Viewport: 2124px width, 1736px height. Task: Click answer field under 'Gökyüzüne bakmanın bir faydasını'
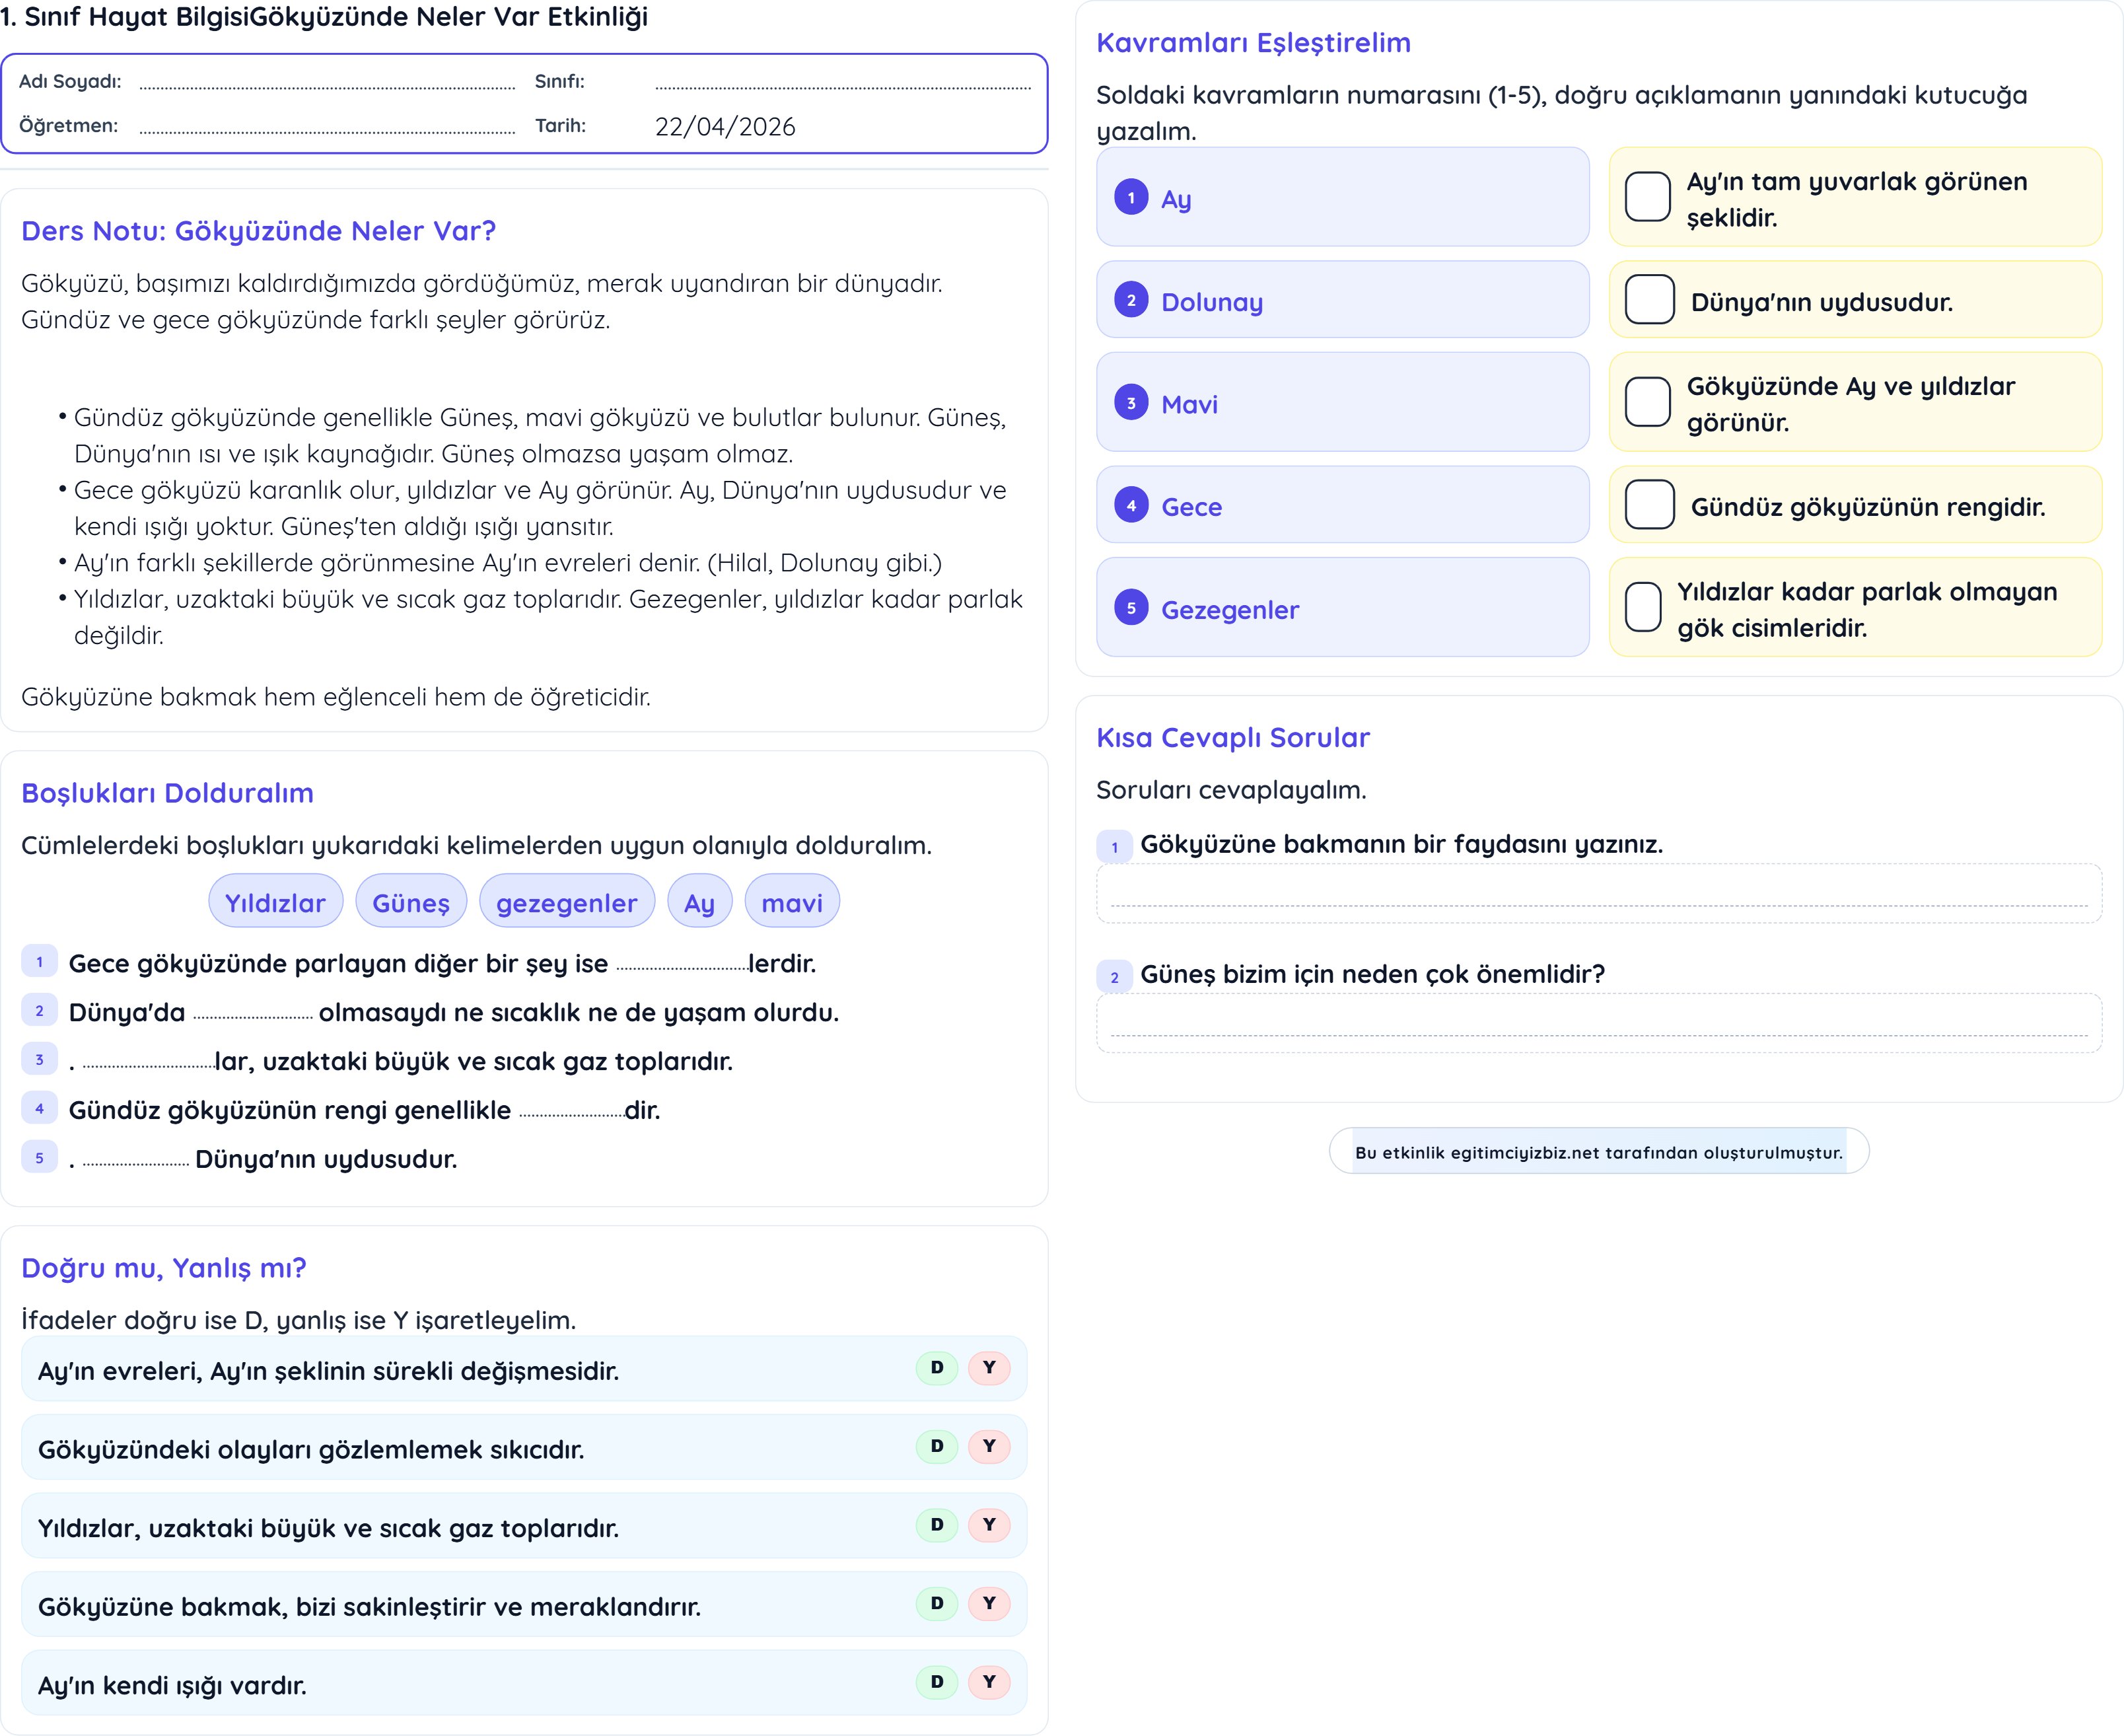coord(1598,893)
